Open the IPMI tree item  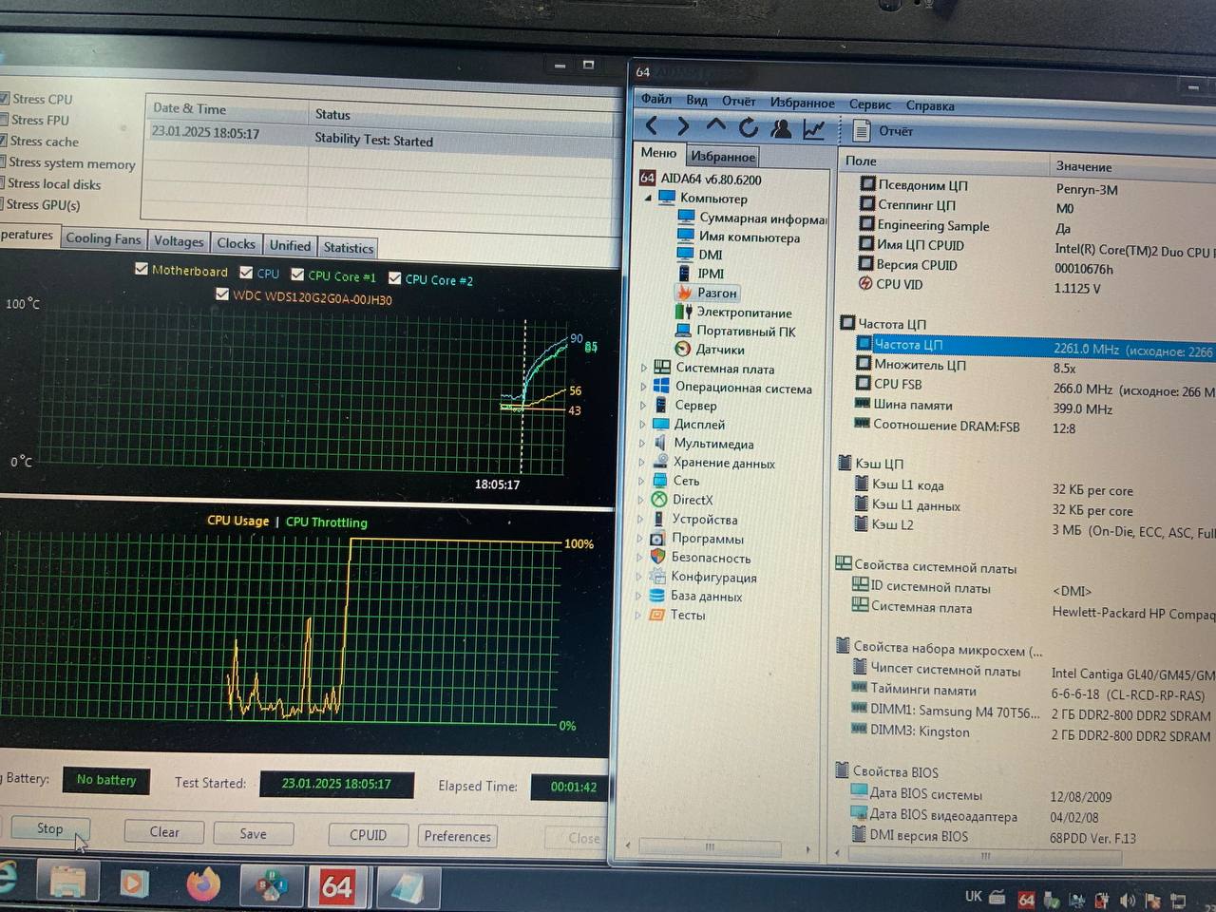click(701, 274)
